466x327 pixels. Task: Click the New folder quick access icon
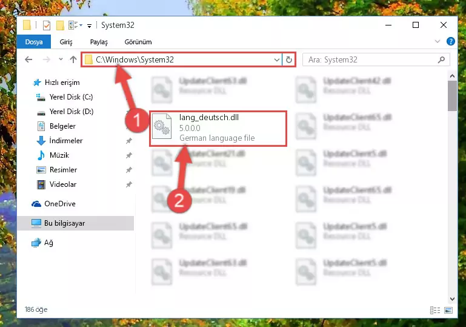[60, 25]
